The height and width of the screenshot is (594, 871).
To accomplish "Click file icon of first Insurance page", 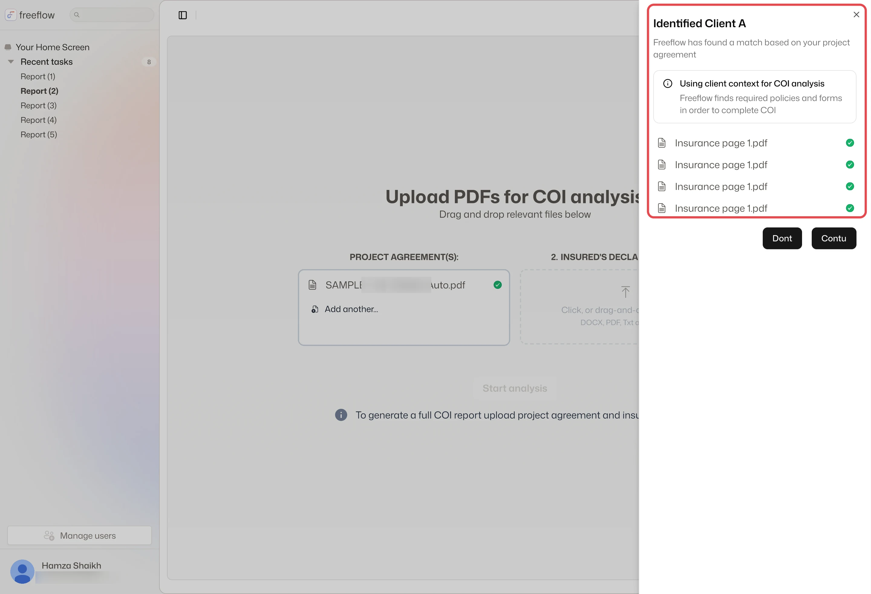I will [x=662, y=143].
